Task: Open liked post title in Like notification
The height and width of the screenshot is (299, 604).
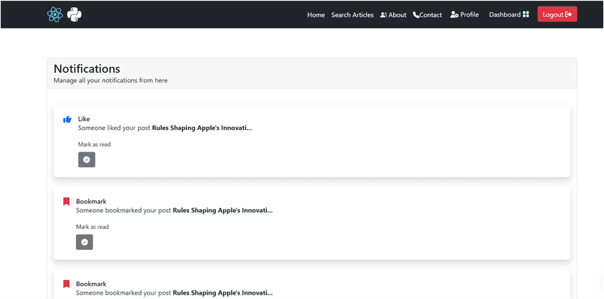Action: pos(201,128)
